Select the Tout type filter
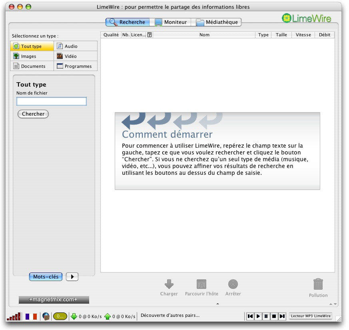 pyautogui.click(x=32, y=46)
